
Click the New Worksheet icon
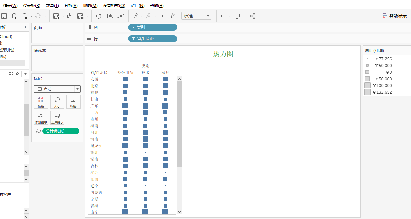pyautogui.click(x=56, y=16)
